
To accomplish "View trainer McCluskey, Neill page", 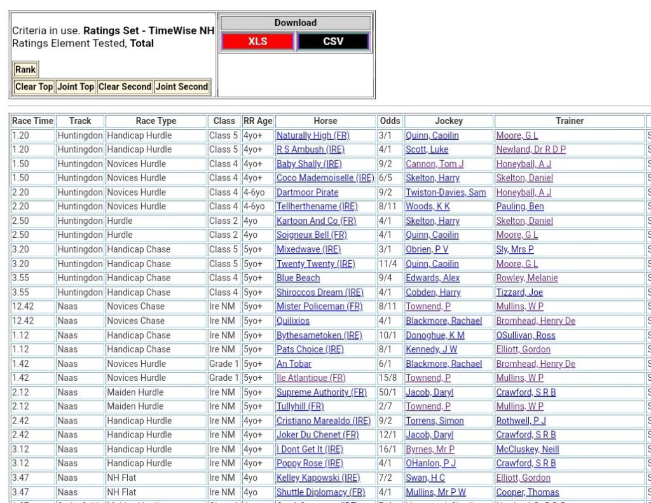I will 527,449.
